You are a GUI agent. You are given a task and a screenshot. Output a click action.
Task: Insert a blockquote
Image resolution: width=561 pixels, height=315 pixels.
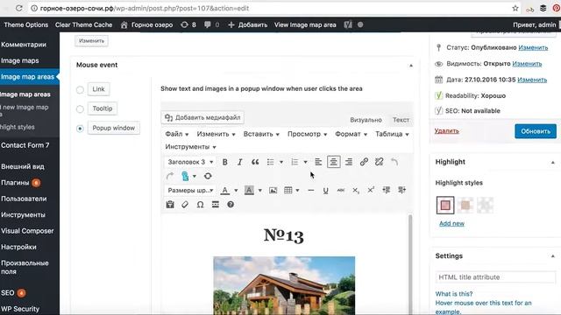coord(255,162)
